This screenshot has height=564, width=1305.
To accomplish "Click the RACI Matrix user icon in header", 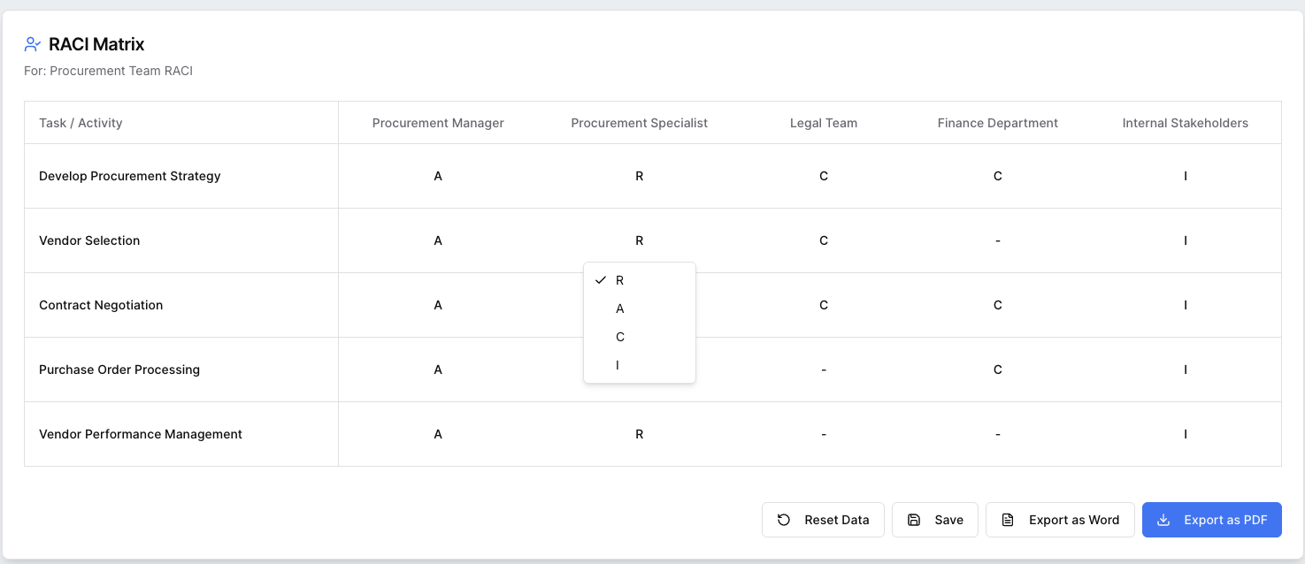I will (x=33, y=44).
